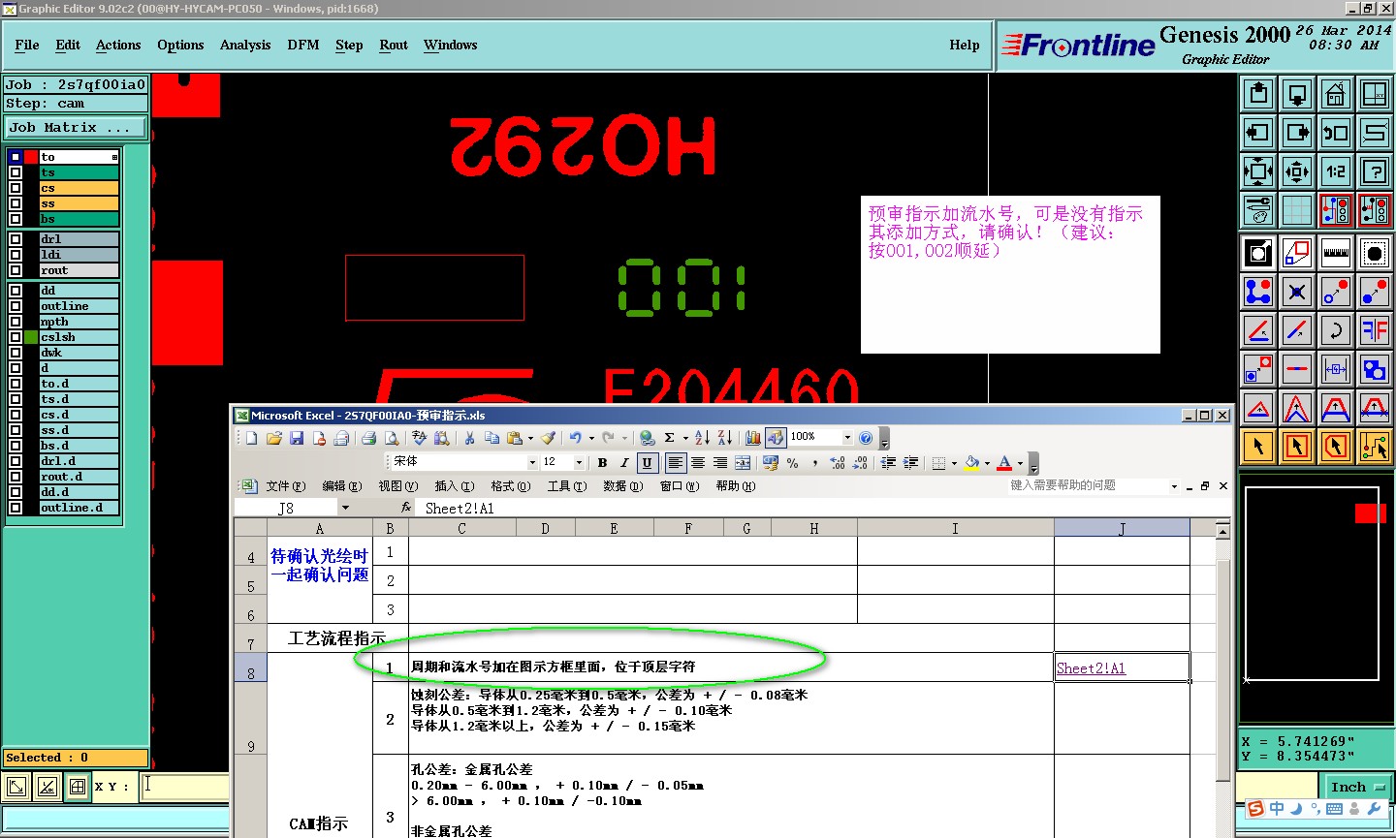Click Merge and Center icon in Excel
This screenshot has width=1396, height=838.
[x=743, y=463]
